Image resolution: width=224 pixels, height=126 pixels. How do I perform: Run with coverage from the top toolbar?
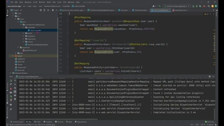tap(200, 6)
